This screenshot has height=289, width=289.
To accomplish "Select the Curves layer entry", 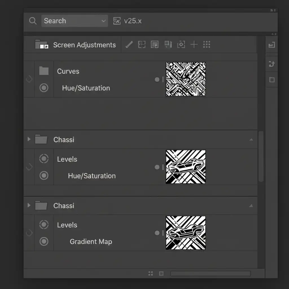I will [x=68, y=71].
